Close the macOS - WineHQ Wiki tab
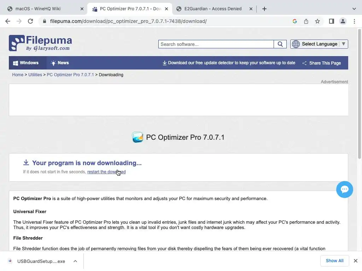This screenshot has width=362, height=271. pyautogui.click(x=82, y=9)
